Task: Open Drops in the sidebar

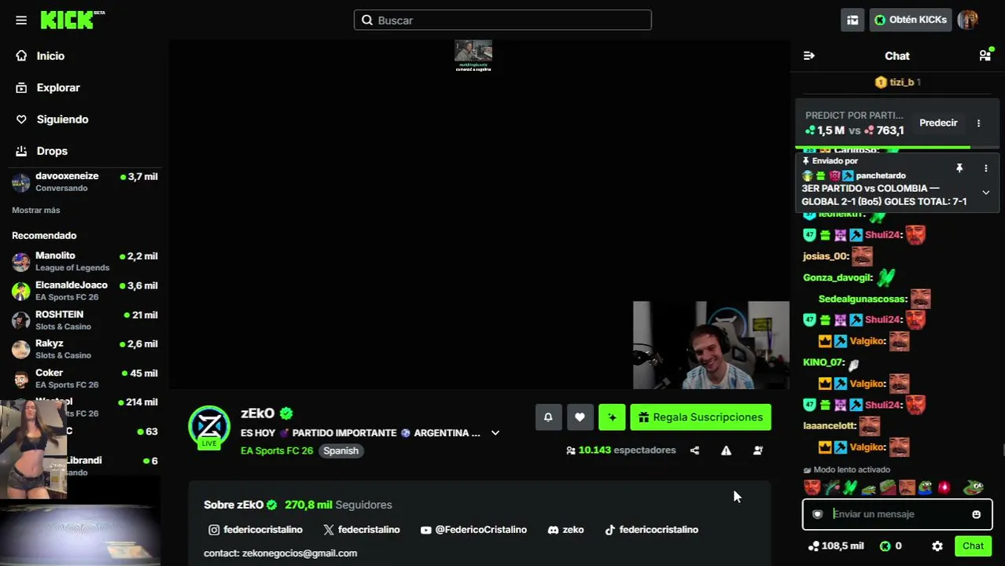Action: (52, 151)
